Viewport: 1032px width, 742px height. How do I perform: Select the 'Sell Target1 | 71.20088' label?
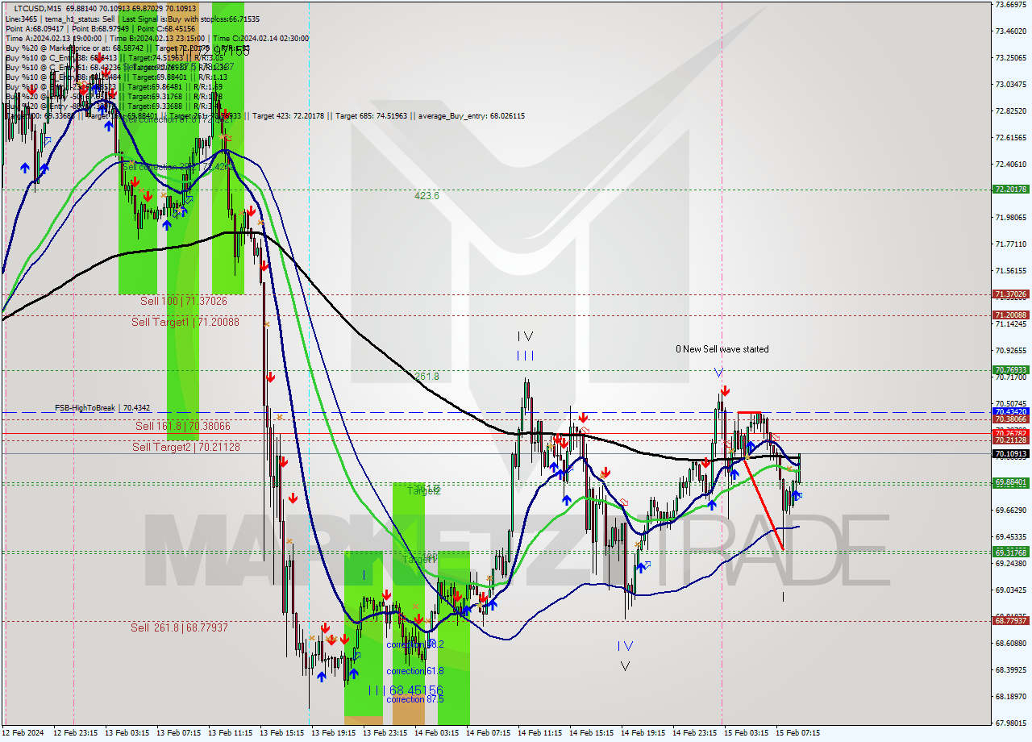coord(185,322)
